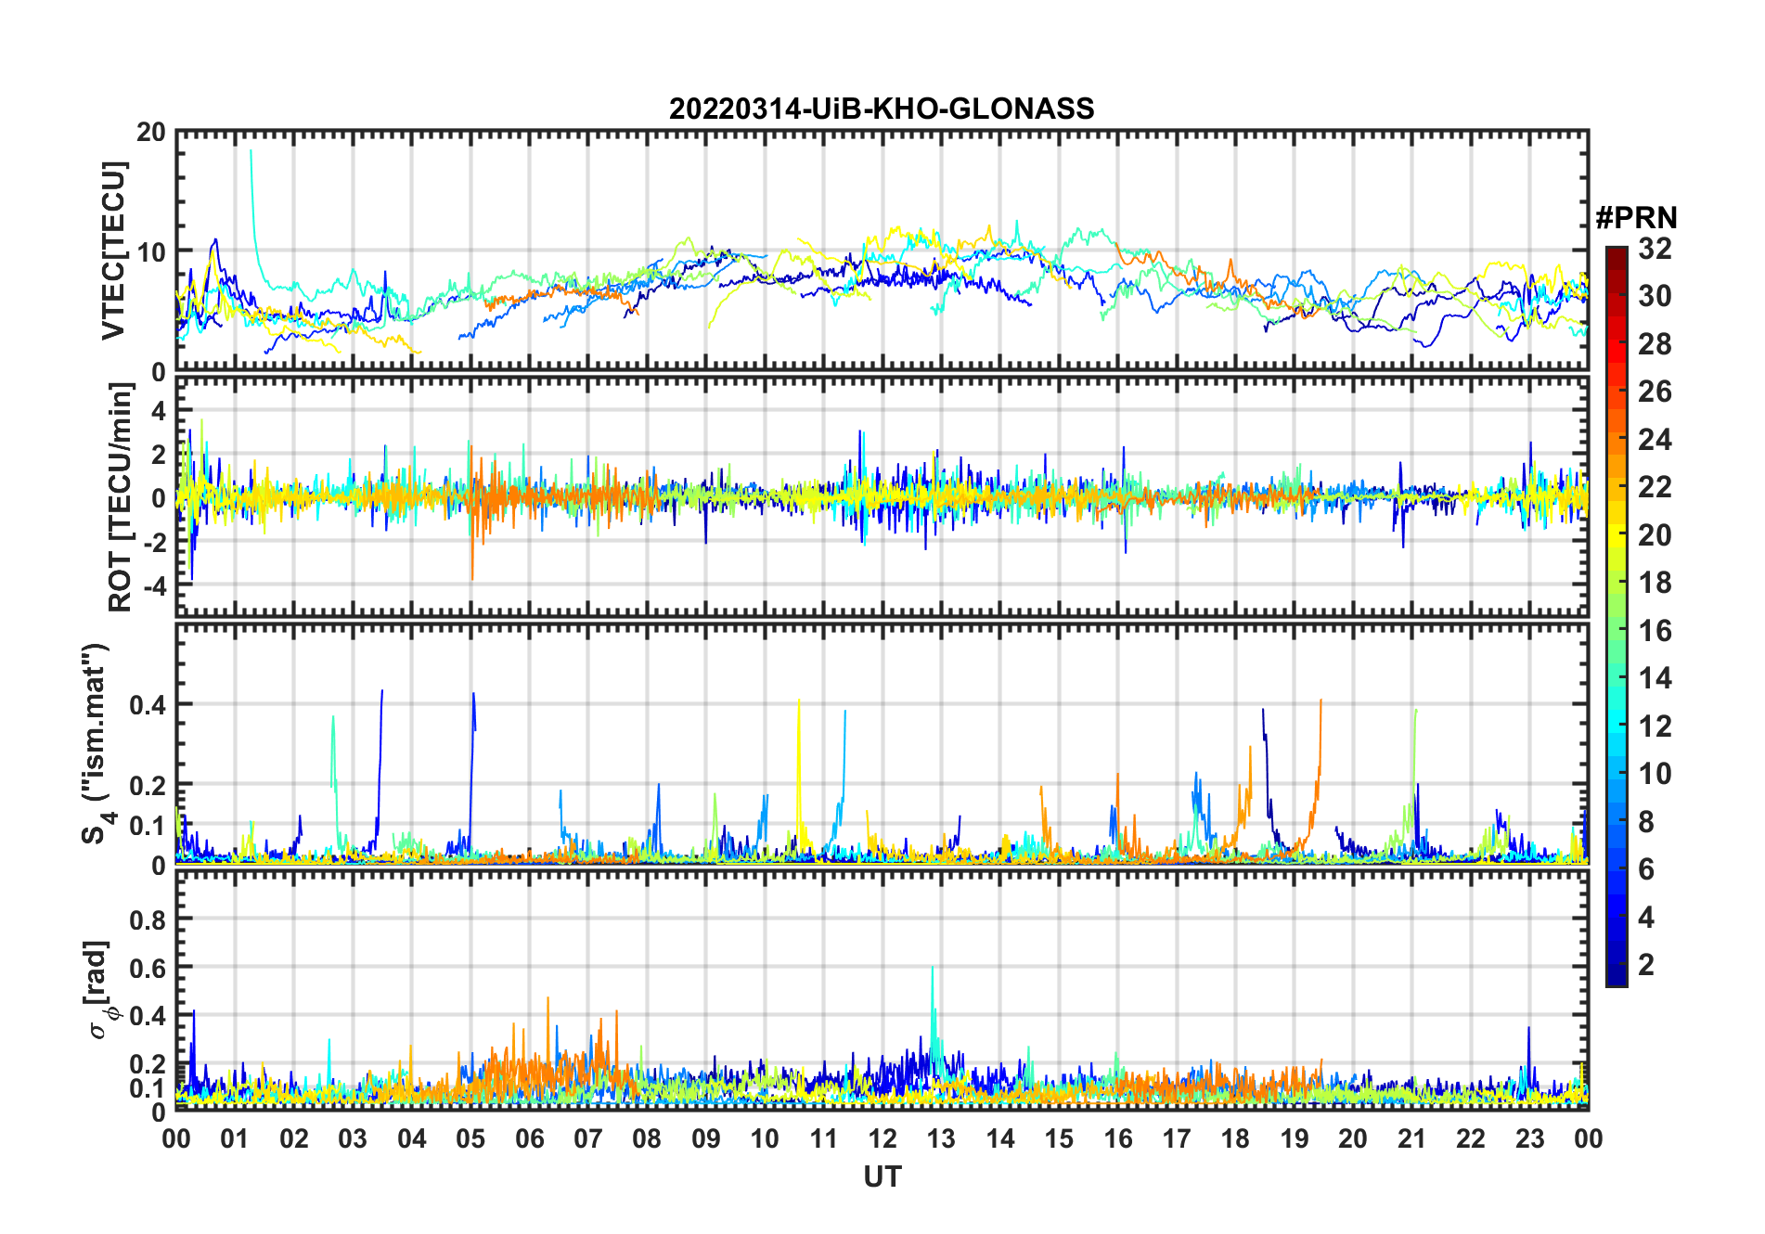Click the ROT [TECU/min] axis label
1765x1234 pixels.
121,497
